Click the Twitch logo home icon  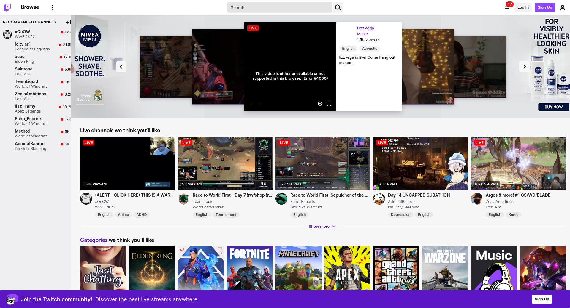pyautogui.click(x=7, y=7)
